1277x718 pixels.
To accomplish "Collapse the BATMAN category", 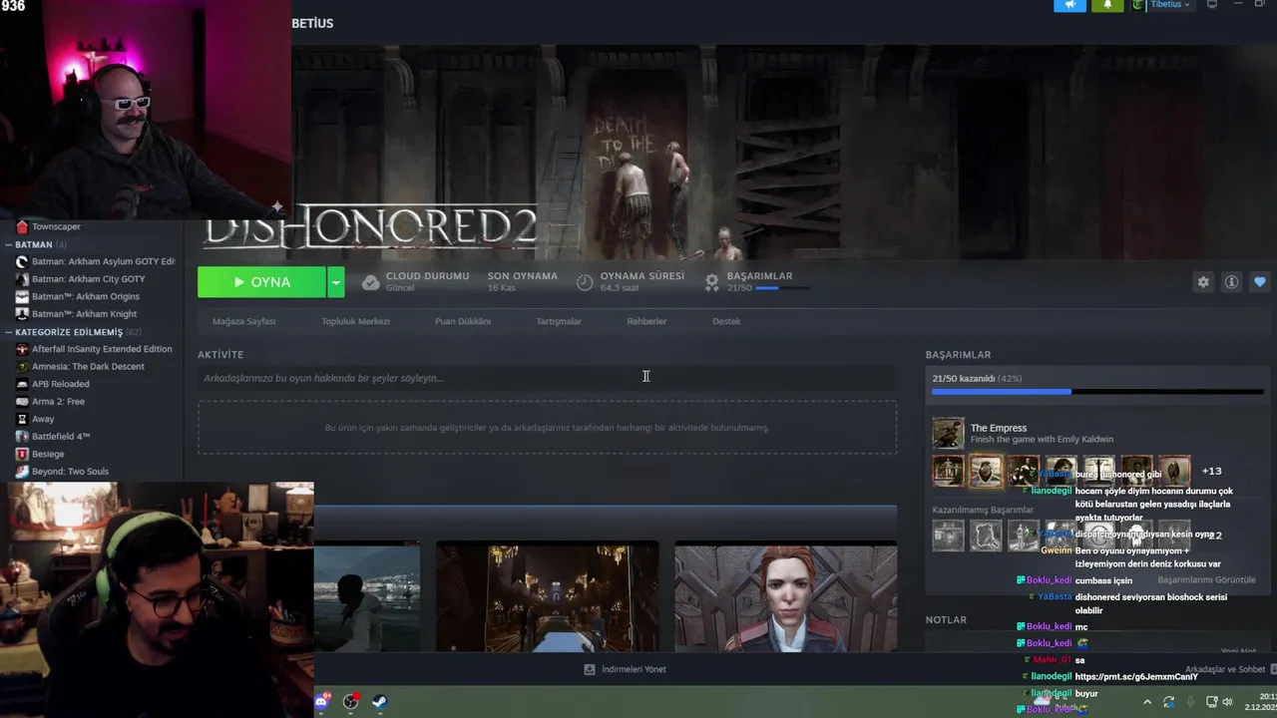I will click(x=8, y=244).
